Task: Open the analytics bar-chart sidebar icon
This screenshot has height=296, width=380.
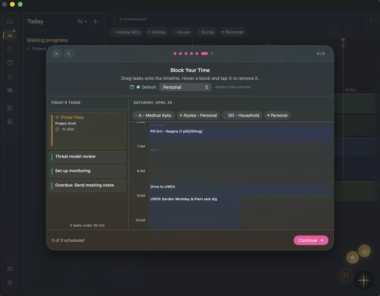Action: pyautogui.click(x=10, y=90)
